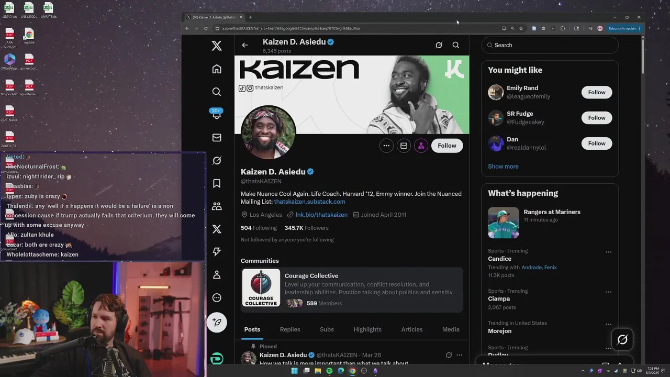Viewport: 670px width, 377px height.
Task: Open the floating Grok button
Action: (622, 340)
